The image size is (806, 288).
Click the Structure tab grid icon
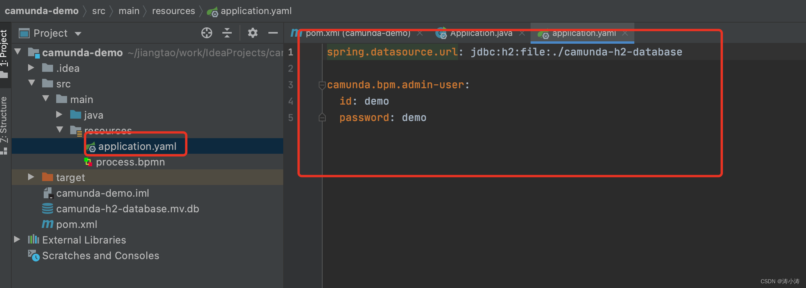tap(4, 151)
